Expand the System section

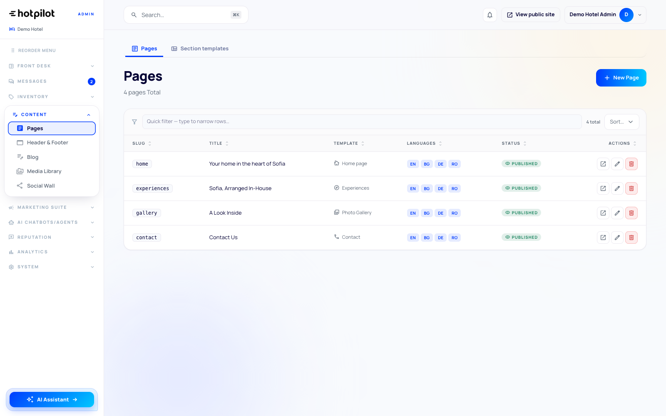52,267
